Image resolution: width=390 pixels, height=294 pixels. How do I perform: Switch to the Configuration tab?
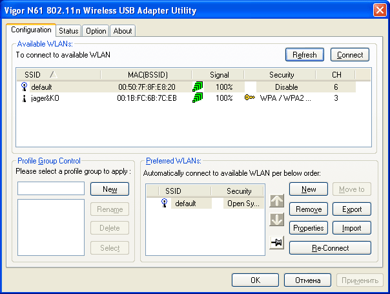pos(31,30)
